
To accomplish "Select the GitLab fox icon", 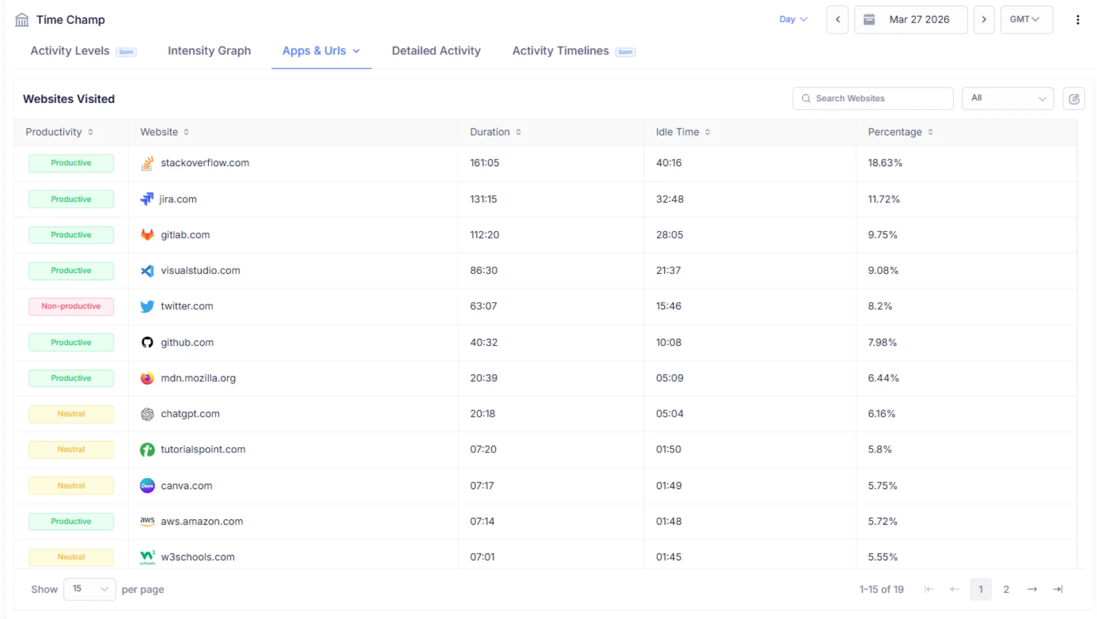I will (147, 234).
